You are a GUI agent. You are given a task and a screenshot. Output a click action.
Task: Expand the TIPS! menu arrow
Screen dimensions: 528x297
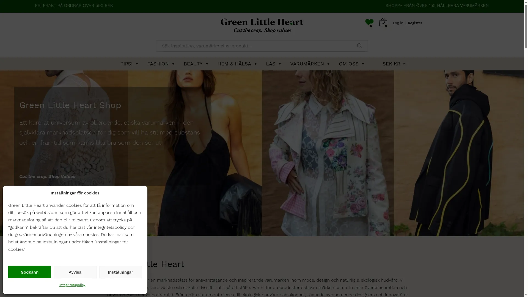(137, 64)
